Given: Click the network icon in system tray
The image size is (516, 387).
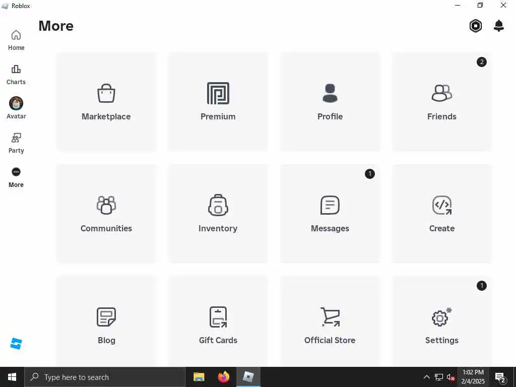Looking at the screenshot, I should pyautogui.click(x=439, y=377).
